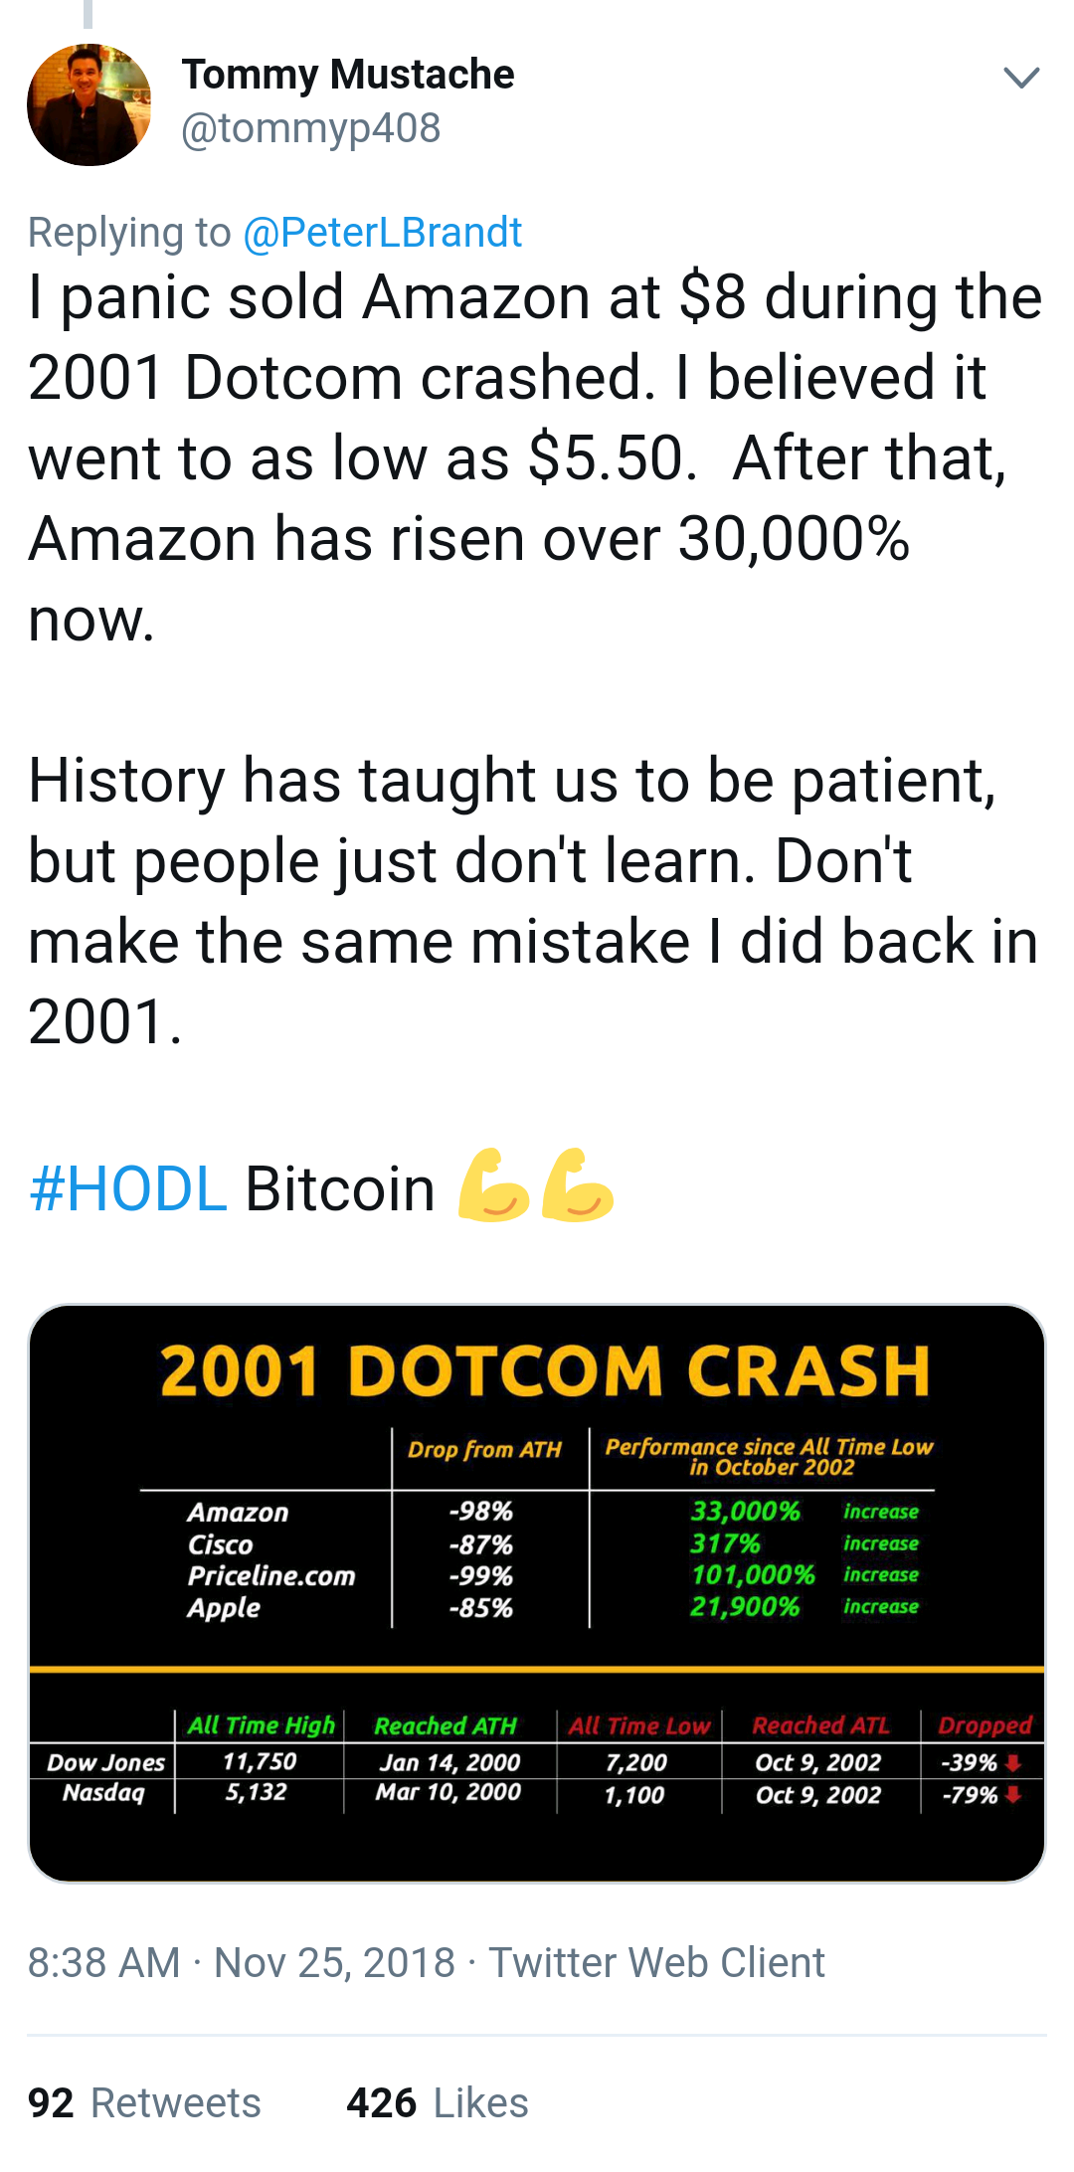Screen dimensions: 1074x2172
Task: Click the Nasdaq row label in the chart
Action: point(103,1793)
